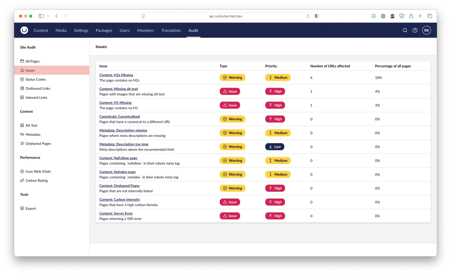The image size is (451, 275).
Task: Click the search magnifier icon
Action: pos(405,30)
